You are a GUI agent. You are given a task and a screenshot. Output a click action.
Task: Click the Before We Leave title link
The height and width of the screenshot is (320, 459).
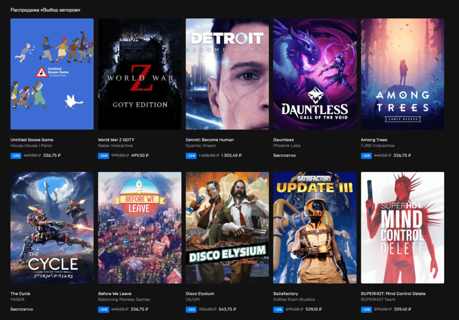click(x=115, y=294)
